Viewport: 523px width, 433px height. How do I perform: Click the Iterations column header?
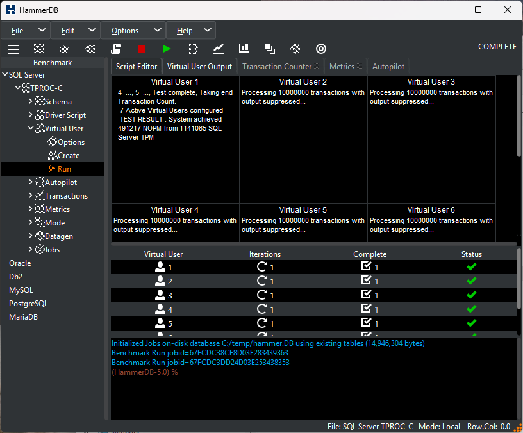point(265,254)
